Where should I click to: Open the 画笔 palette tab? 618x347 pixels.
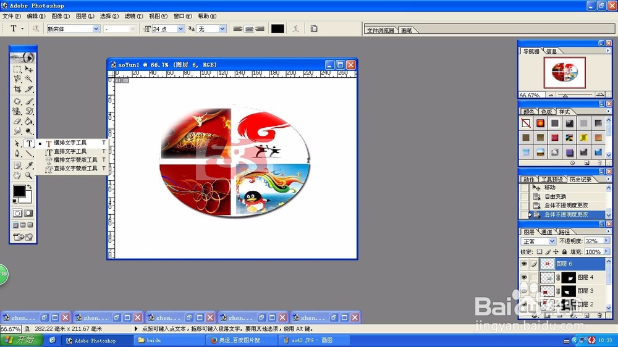coord(407,30)
